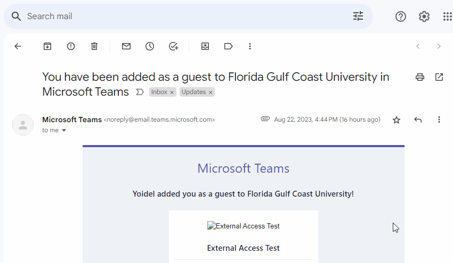The height and width of the screenshot is (263, 453).
Task: Toggle the importance marker beside subject
Action: click(140, 92)
